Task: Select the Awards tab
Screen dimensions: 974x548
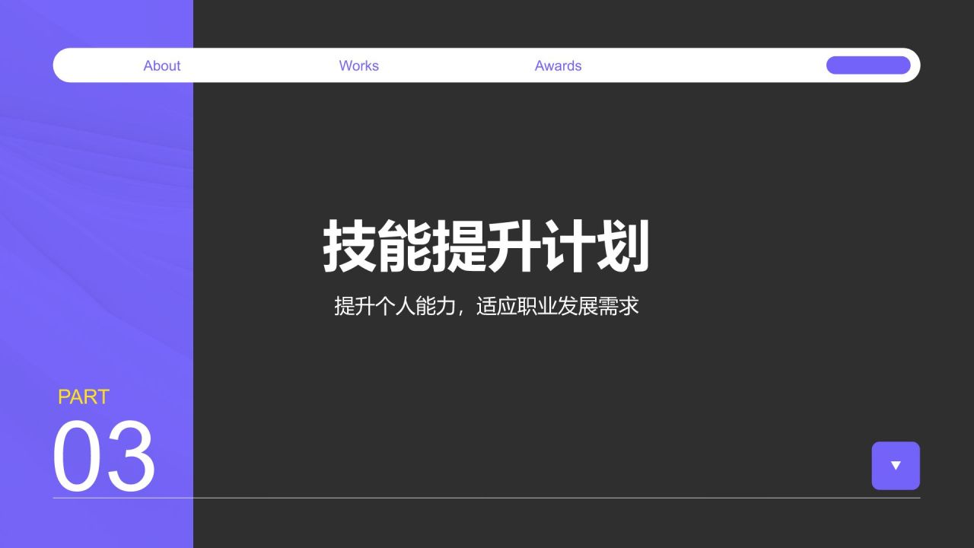Action: (x=558, y=65)
